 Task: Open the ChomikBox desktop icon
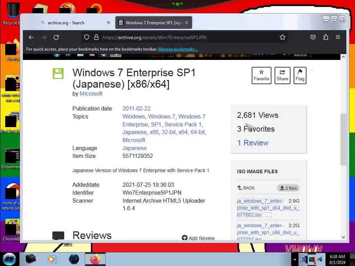click(11, 230)
